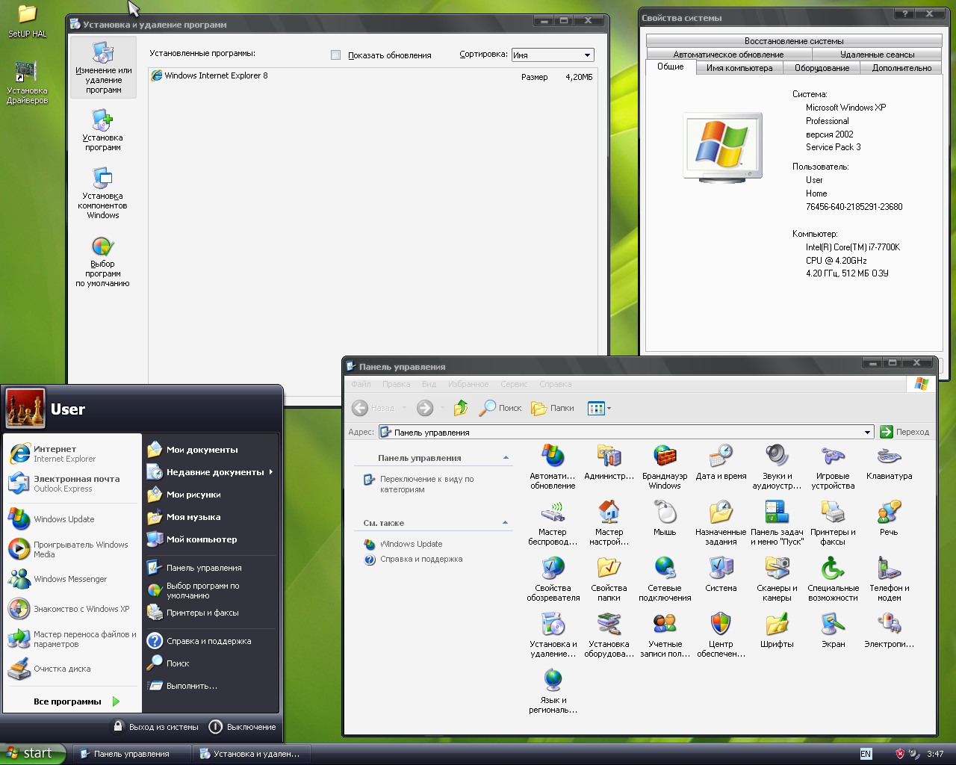
Task: Open the Дата и время icon
Action: click(721, 462)
